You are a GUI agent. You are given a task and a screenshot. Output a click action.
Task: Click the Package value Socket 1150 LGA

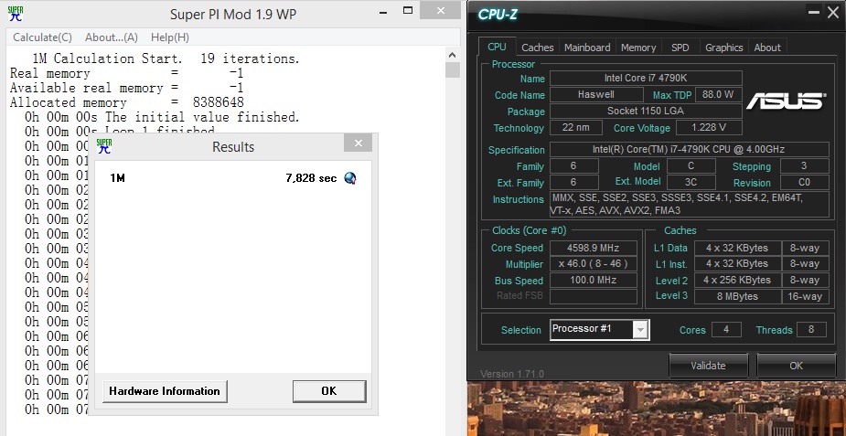(x=646, y=111)
